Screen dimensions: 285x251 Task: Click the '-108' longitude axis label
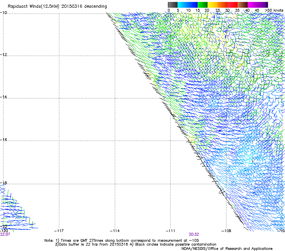226,231
